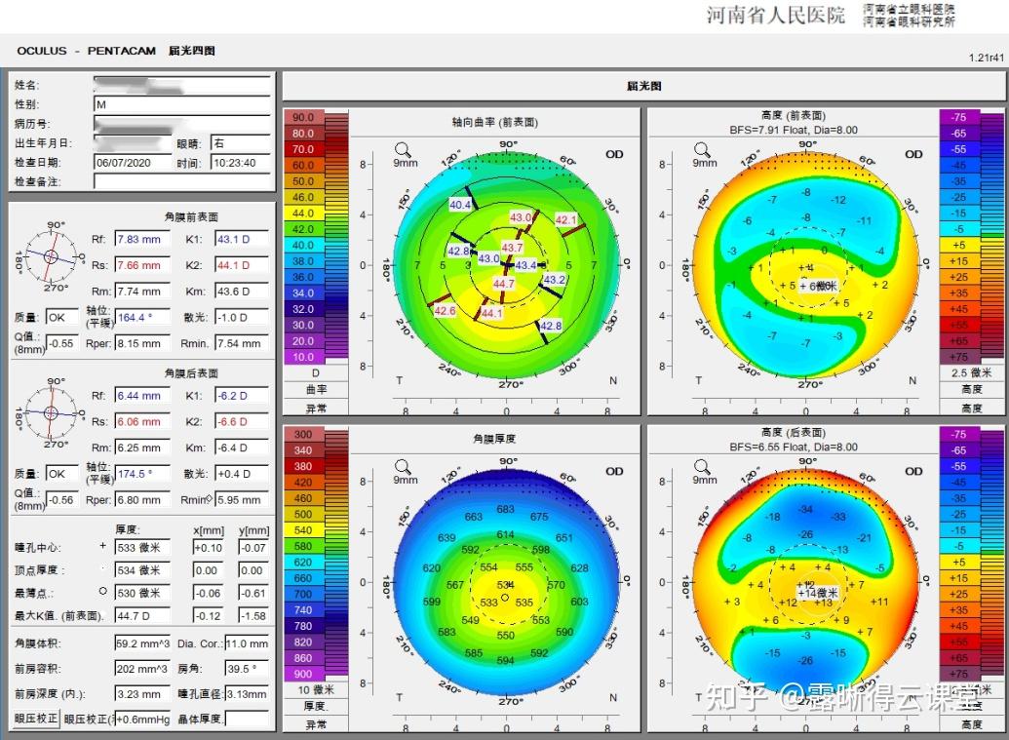Image resolution: width=1009 pixels, height=740 pixels.
Task: Click the Rmin value 7.54 mm
Action: pos(242,343)
